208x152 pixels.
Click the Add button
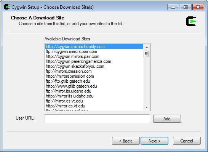pos(167,118)
